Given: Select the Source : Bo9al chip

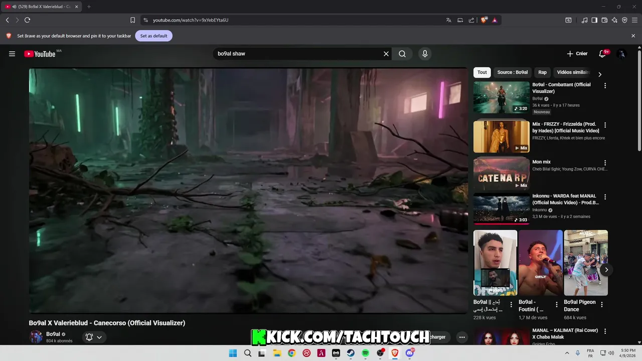Looking at the screenshot, I should click(x=512, y=72).
